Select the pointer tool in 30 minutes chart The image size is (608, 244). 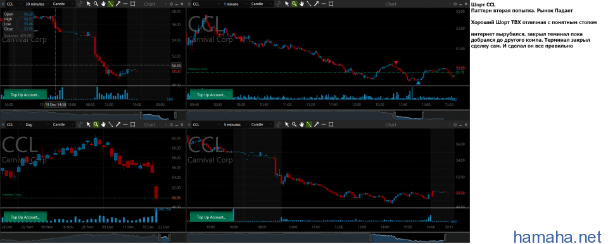pyautogui.click(x=89, y=4)
